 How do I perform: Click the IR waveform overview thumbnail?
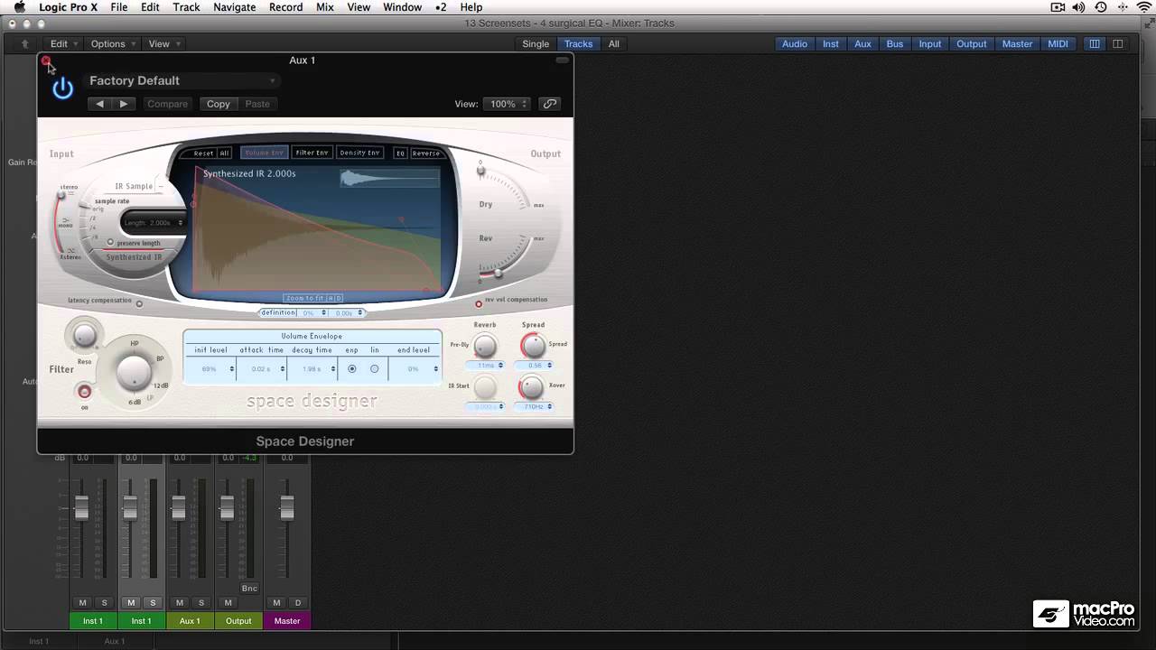coord(389,179)
